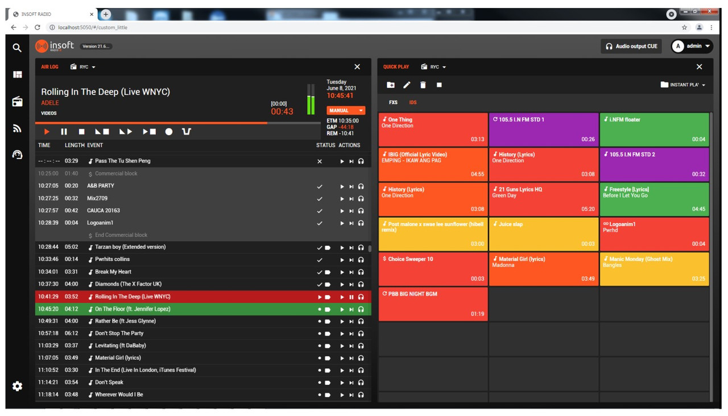Switch to the IDS tab
The height and width of the screenshot is (416, 728).
[x=412, y=102]
